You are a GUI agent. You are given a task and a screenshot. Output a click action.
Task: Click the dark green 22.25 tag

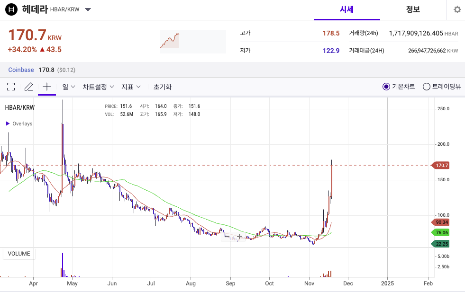(x=440, y=244)
